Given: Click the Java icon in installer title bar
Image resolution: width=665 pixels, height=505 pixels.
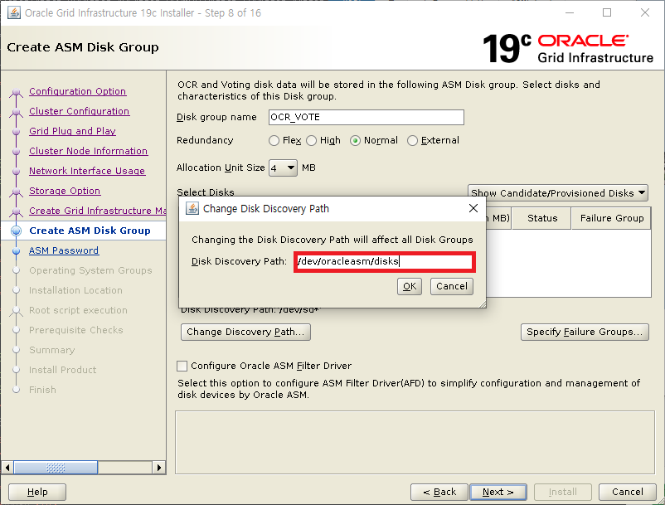Looking at the screenshot, I should pyautogui.click(x=14, y=12).
